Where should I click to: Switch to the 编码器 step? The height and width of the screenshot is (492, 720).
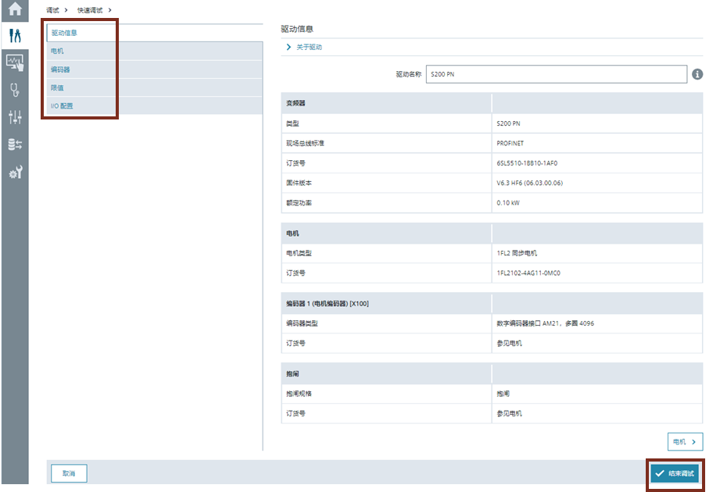(x=60, y=70)
